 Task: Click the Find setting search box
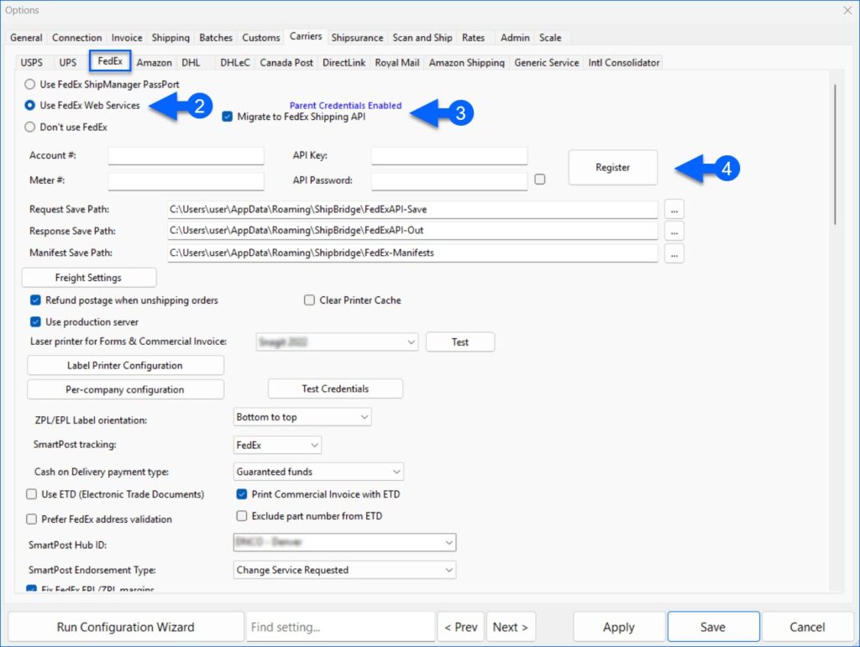(340, 626)
